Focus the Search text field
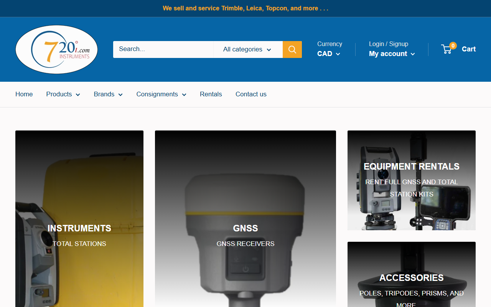Image resolution: width=491 pixels, height=307 pixels. (163, 50)
